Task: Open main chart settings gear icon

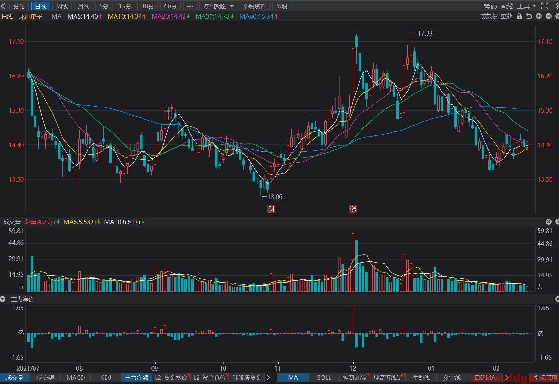Action: 557,16
